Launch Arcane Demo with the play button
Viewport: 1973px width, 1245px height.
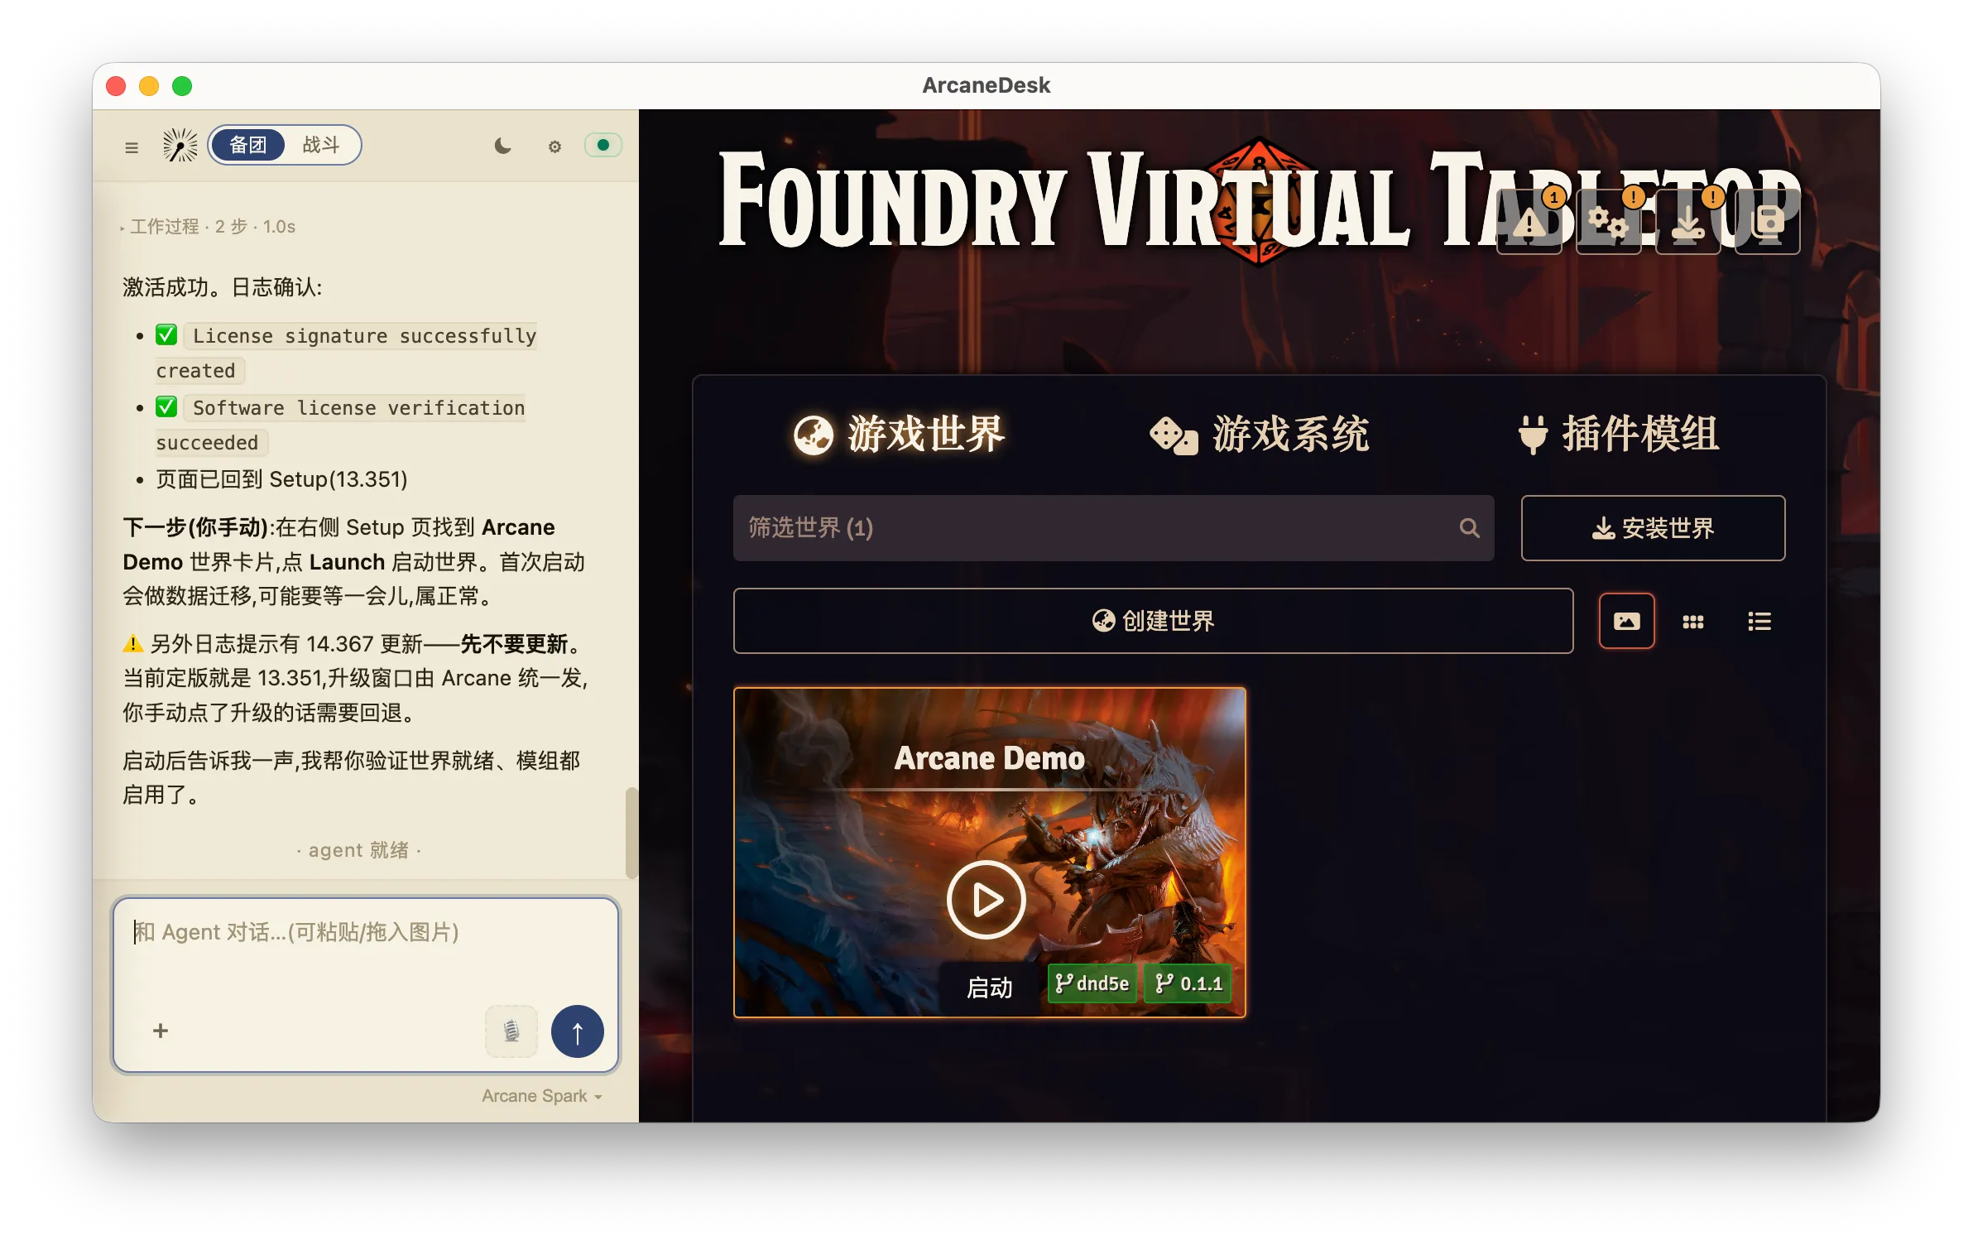[986, 900]
